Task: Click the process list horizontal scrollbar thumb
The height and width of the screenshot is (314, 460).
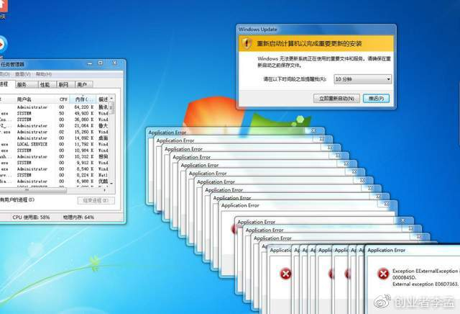Action: [32, 191]
